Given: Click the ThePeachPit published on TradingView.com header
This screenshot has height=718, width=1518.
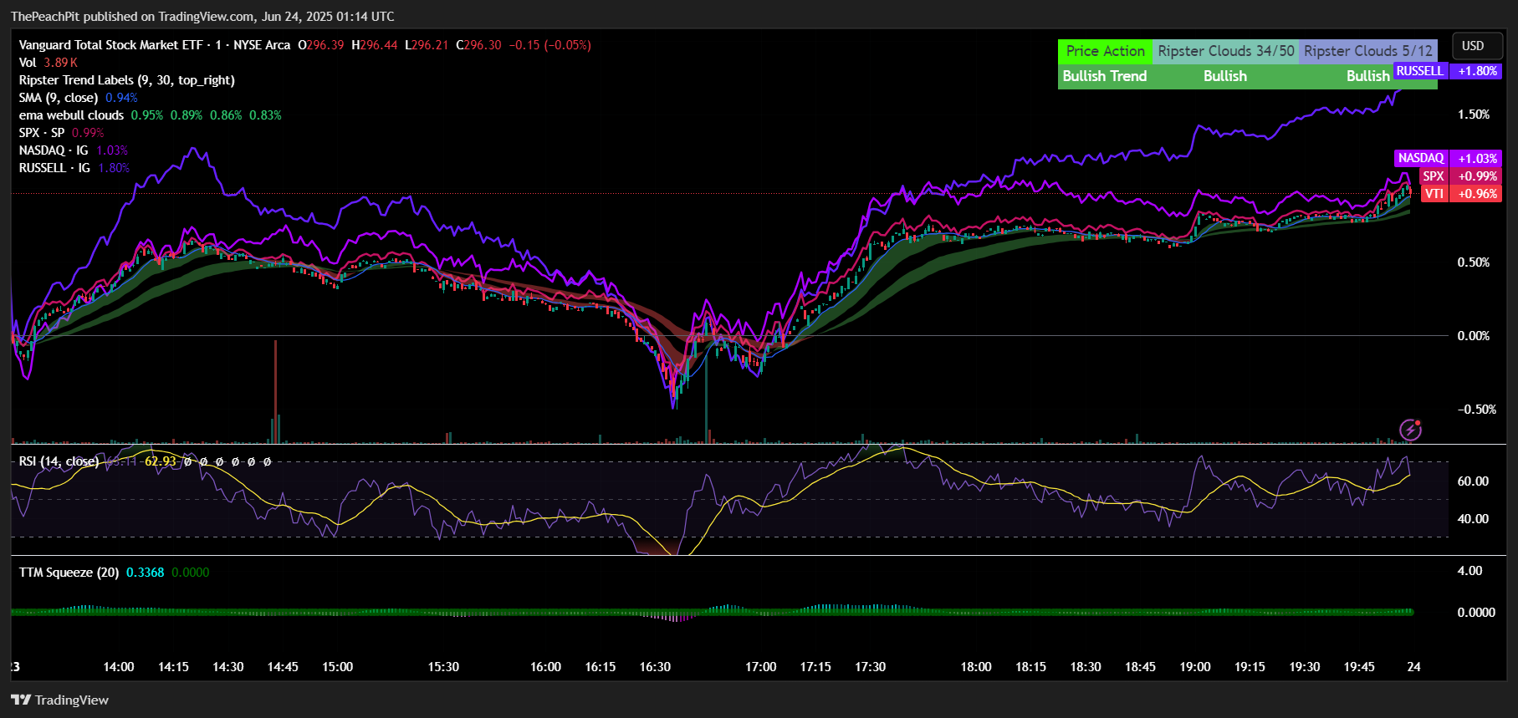Looking at the screenshot, I should pos(202,17).
